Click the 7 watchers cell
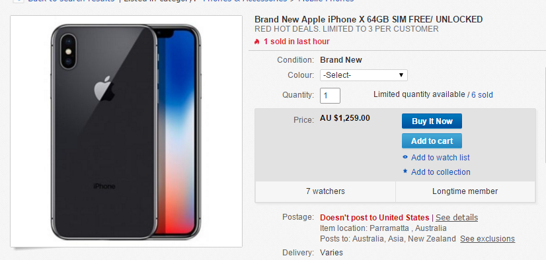 tap(325, 191)
